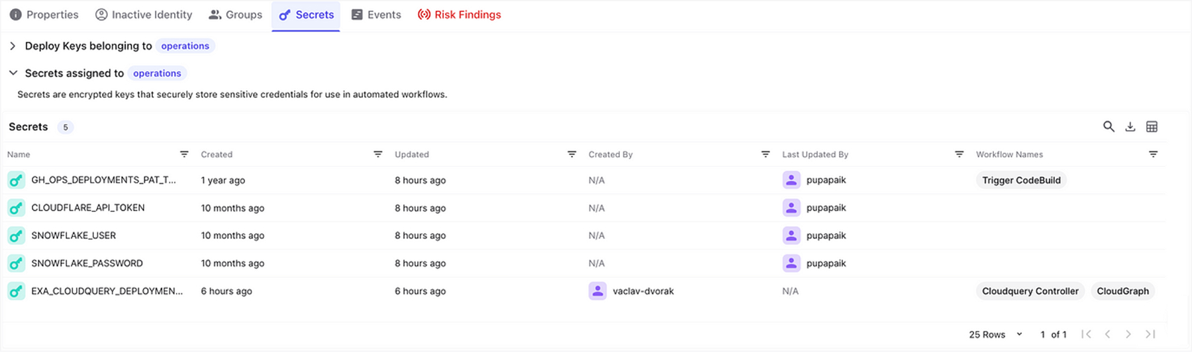The height and width of the screenshot is (352, 1192).
Task: Click the pupapaik avatar in the SNOWFLAKE_PASSWORD row
Action: tap(791, 263)
